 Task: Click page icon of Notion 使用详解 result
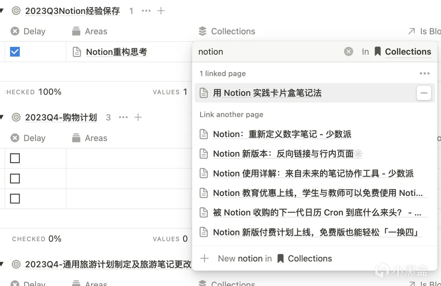(x=204, y=173)
